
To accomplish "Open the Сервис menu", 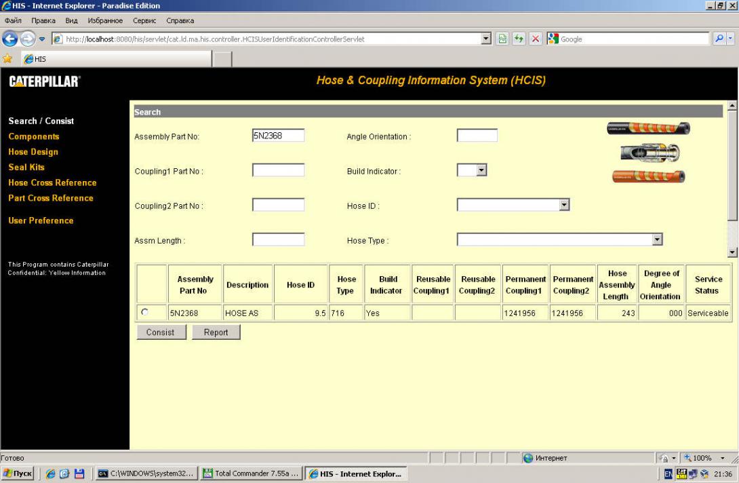I will [144, 21].
